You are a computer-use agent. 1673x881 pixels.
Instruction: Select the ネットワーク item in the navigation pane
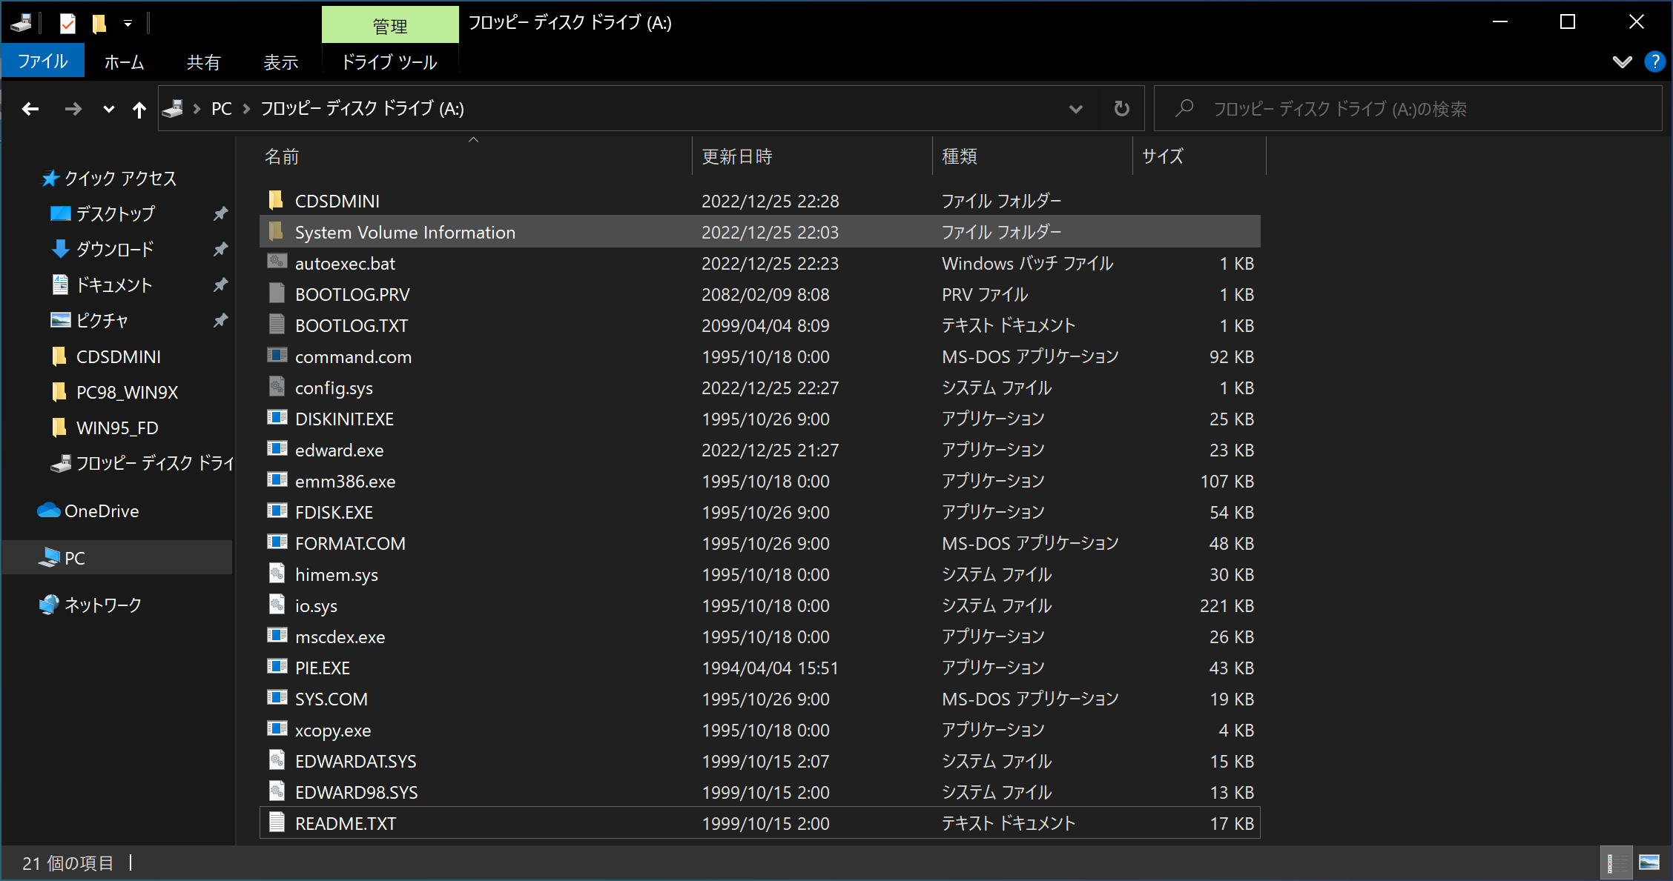click(102, 605)
